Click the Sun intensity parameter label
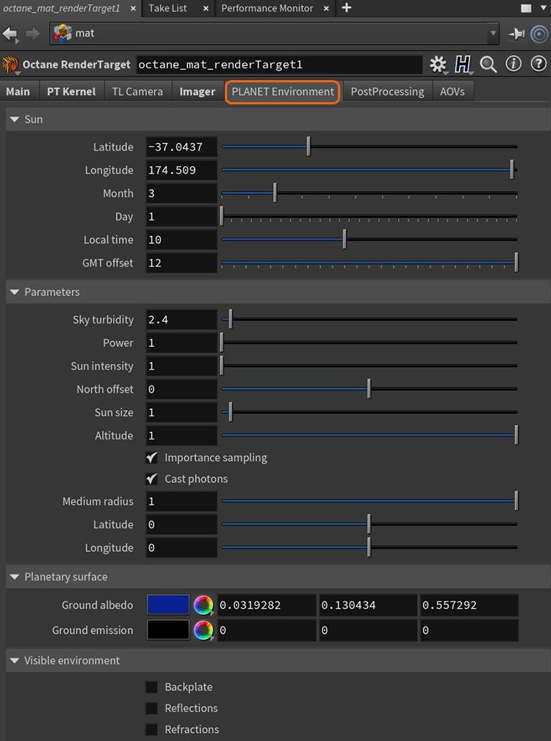The height and width of the screenshot is (741, 551). 102,366
